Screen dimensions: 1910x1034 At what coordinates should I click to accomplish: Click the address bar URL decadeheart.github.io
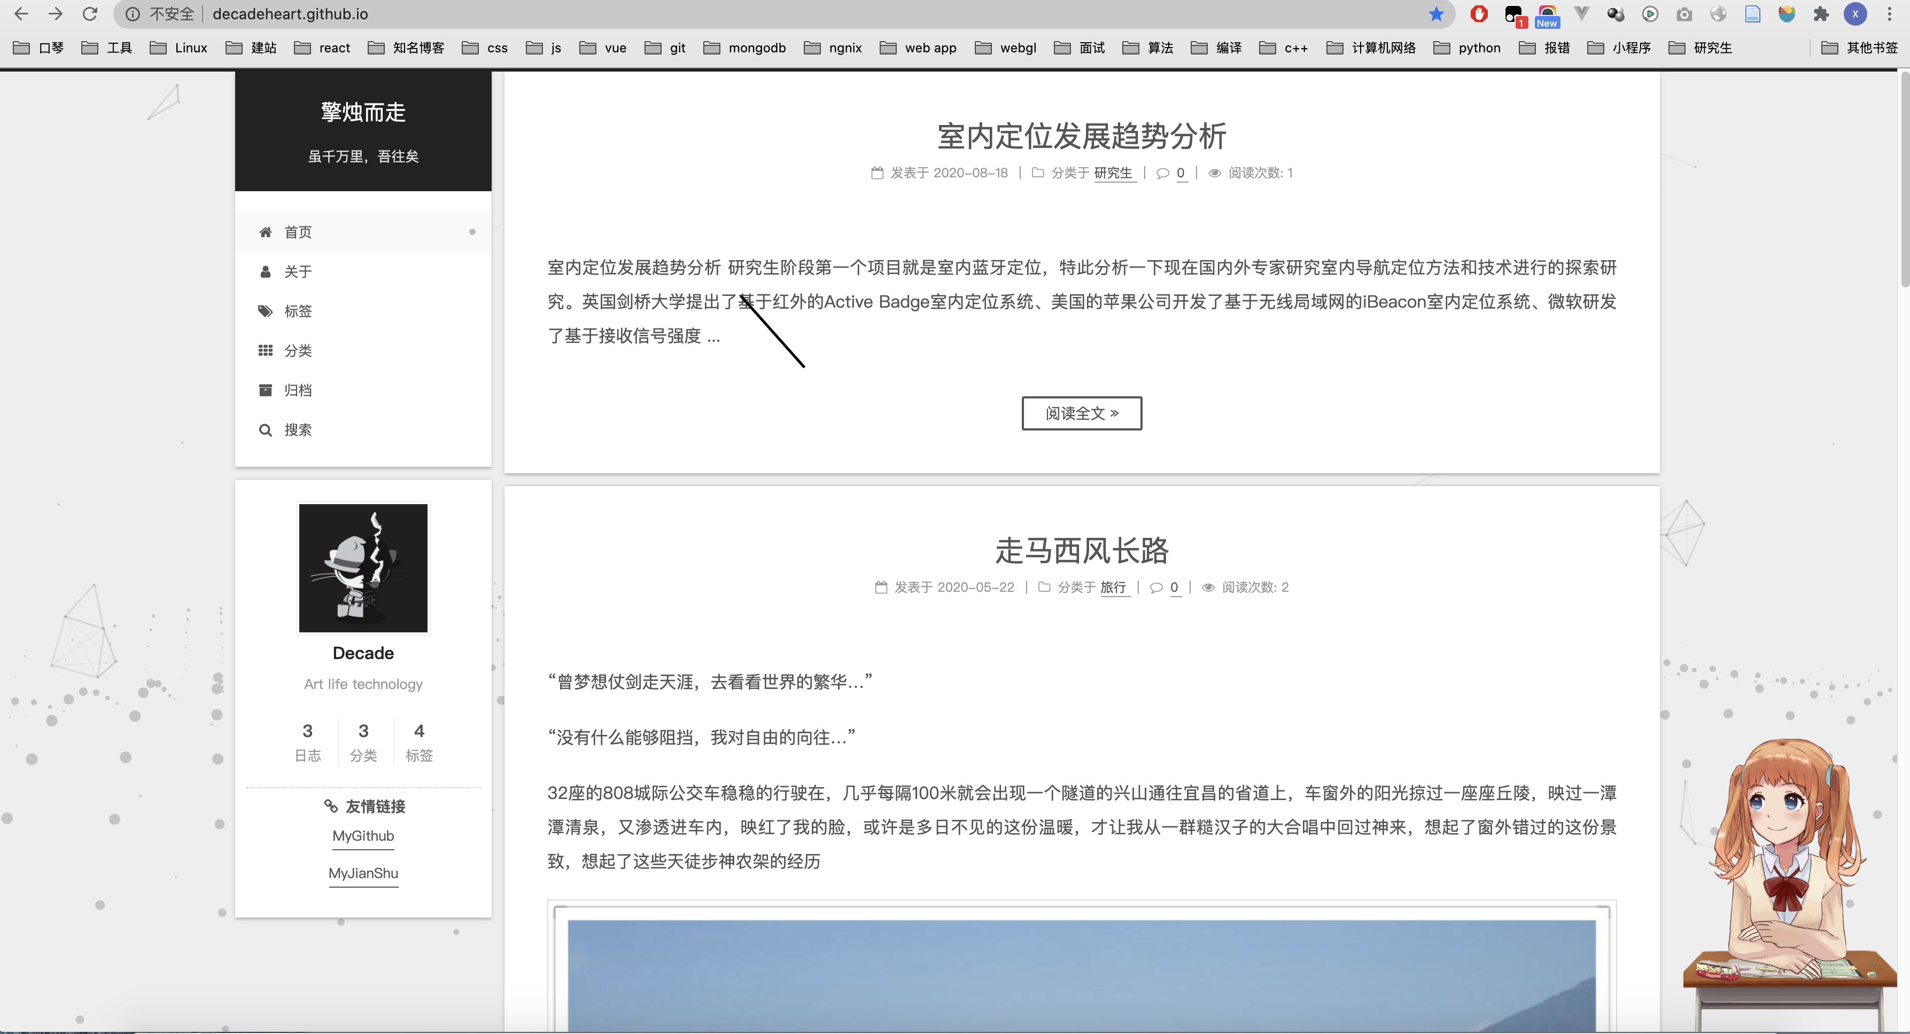[x=291, y=14]
